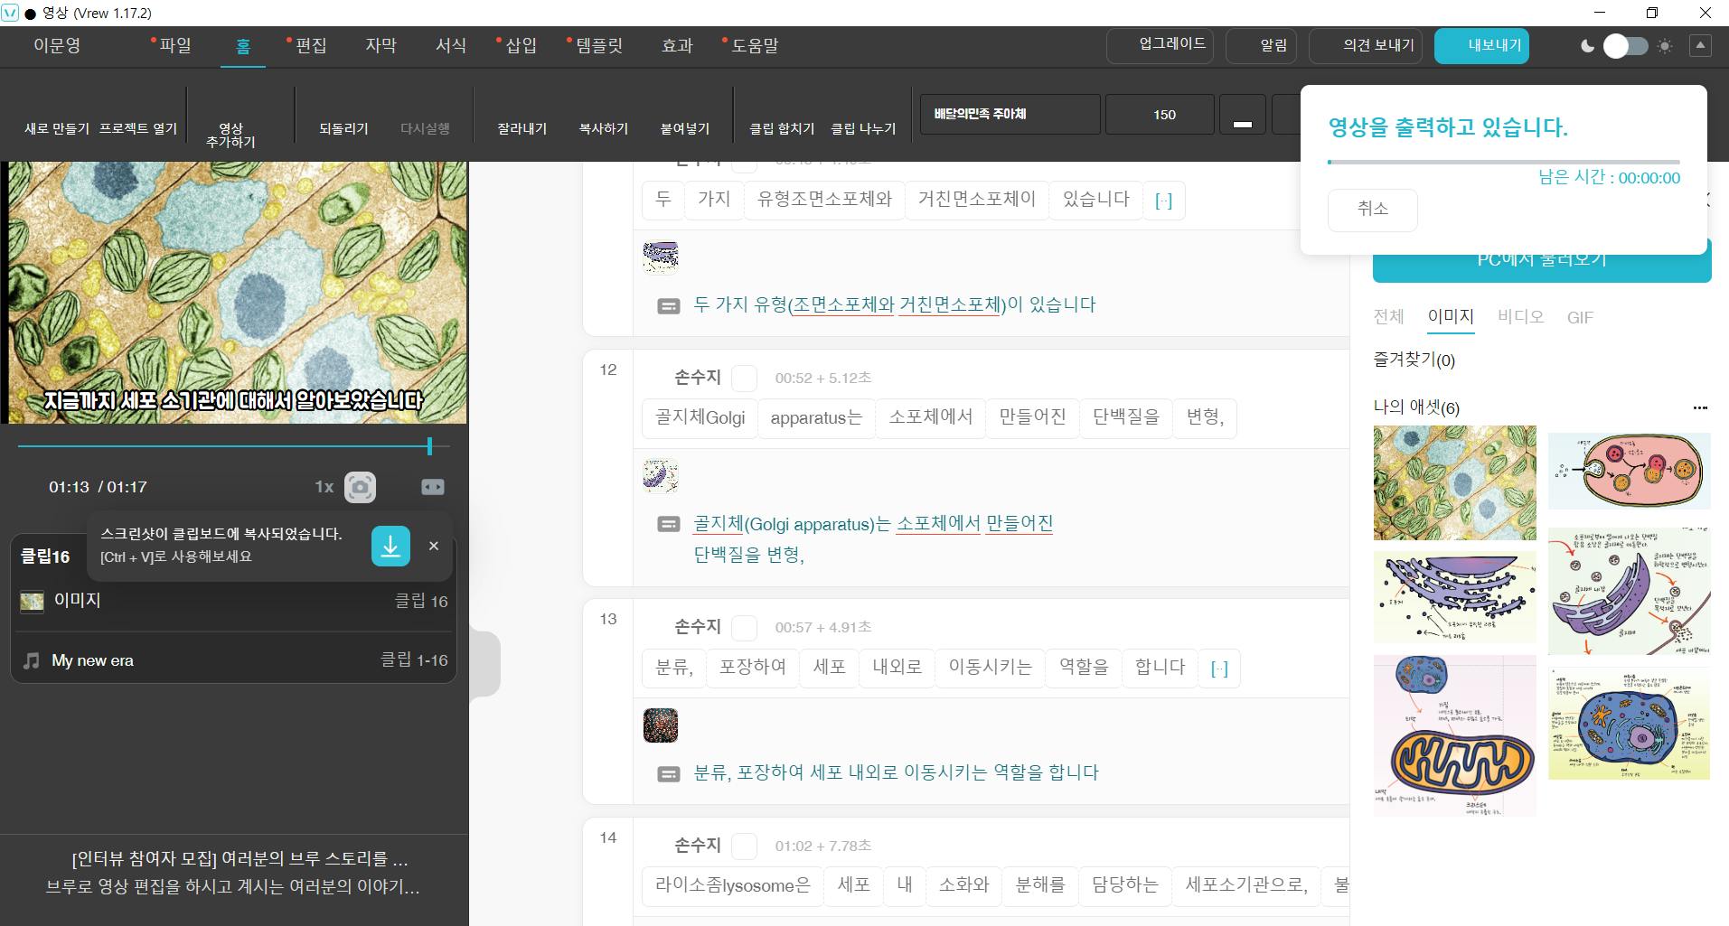Dismiss the clipboard screenshot notification
1729x926 pixels.
coord(434,546)
